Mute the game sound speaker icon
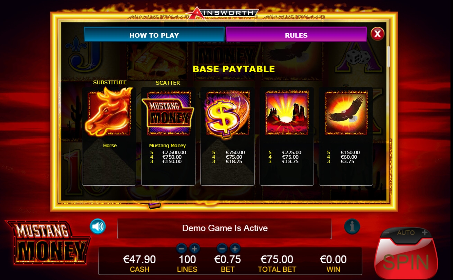Viewport: 453px width, 280px height. click(98, 226)
